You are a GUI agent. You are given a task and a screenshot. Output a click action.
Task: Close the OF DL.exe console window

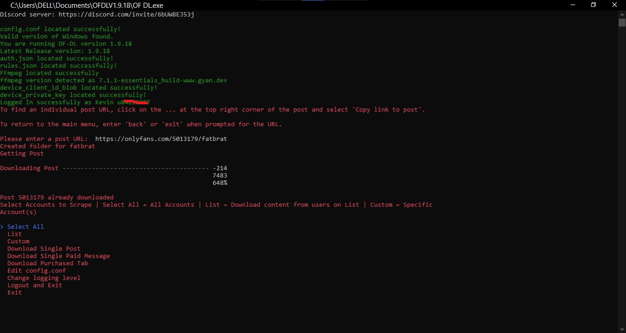[x=615, y=5]
